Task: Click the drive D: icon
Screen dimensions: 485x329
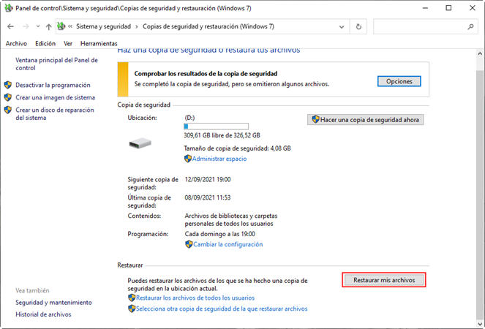Action: click(140, 143)
